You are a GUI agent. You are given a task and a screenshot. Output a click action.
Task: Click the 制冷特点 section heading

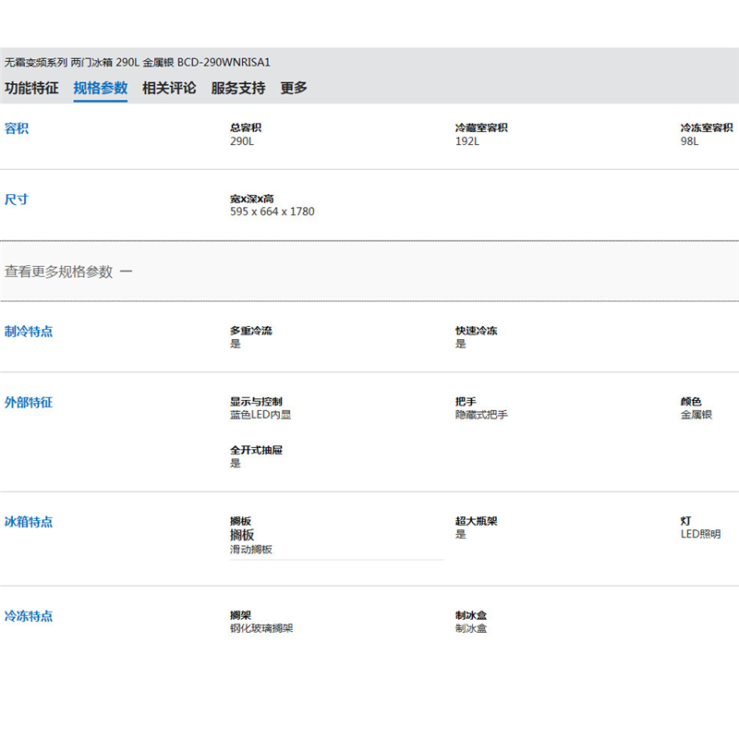tap(29, 332)
